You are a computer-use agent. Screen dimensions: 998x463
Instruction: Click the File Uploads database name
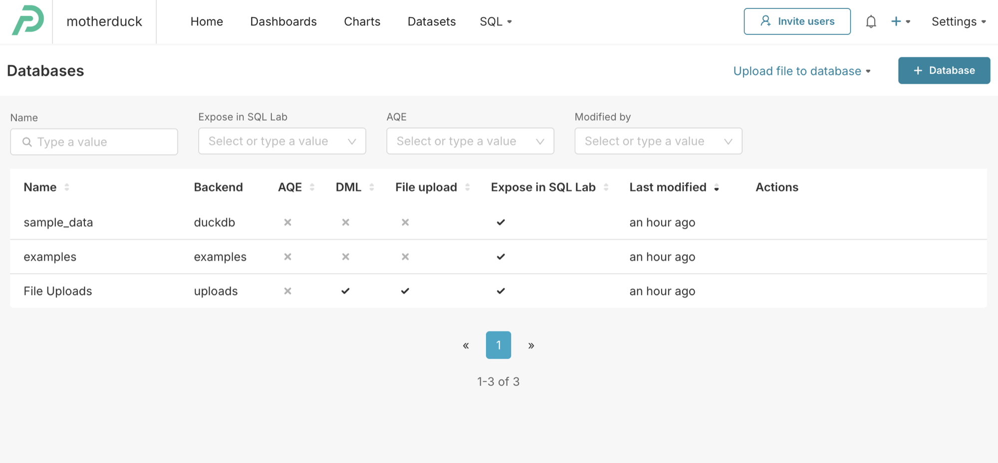tap(58, 291)
